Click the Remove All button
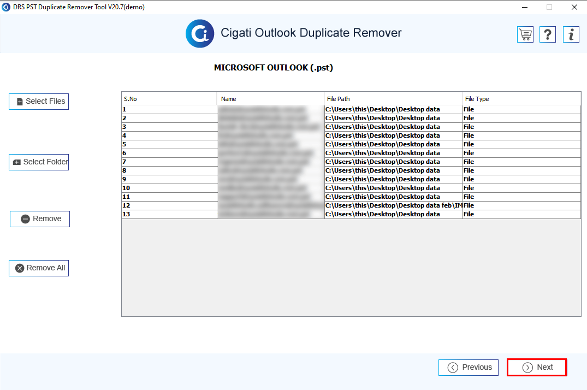The width and height of the screenshot is (587, 390). coord(39,268)
